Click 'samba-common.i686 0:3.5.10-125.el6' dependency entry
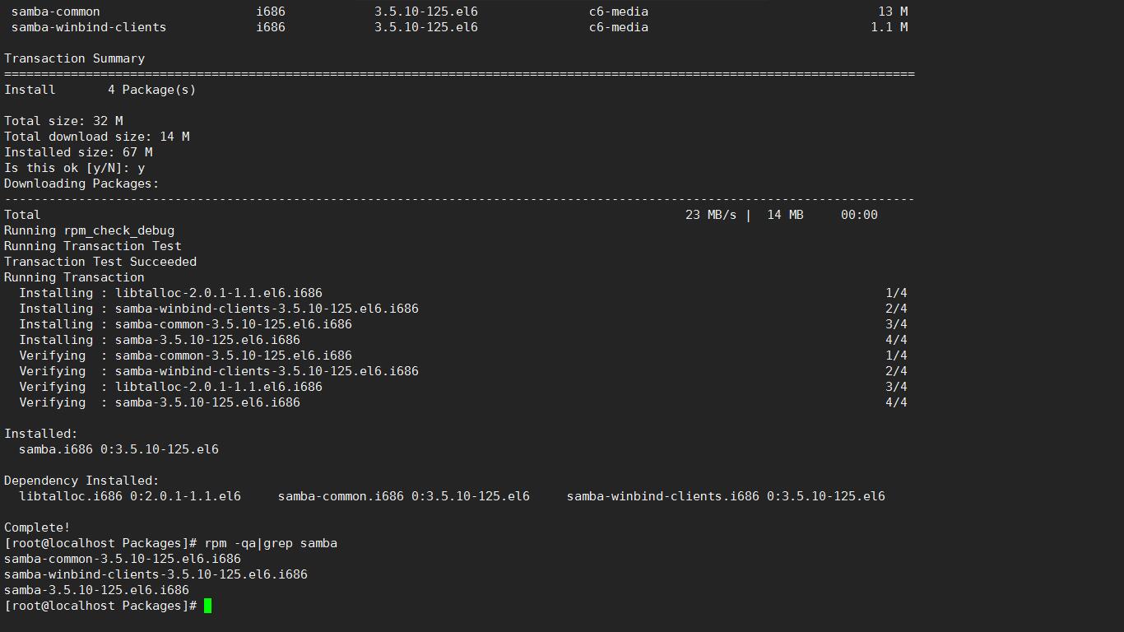Image resolution: width=1124 pixels, height=632 pixels. click(x=404, y=496)
